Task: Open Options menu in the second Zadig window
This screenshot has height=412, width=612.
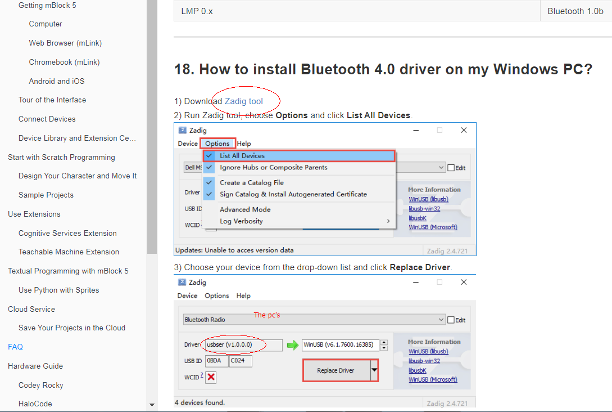Action: coord(216,296)
